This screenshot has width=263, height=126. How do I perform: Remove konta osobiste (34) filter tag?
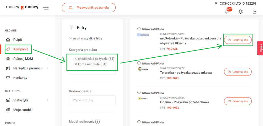tap(76, 64)
